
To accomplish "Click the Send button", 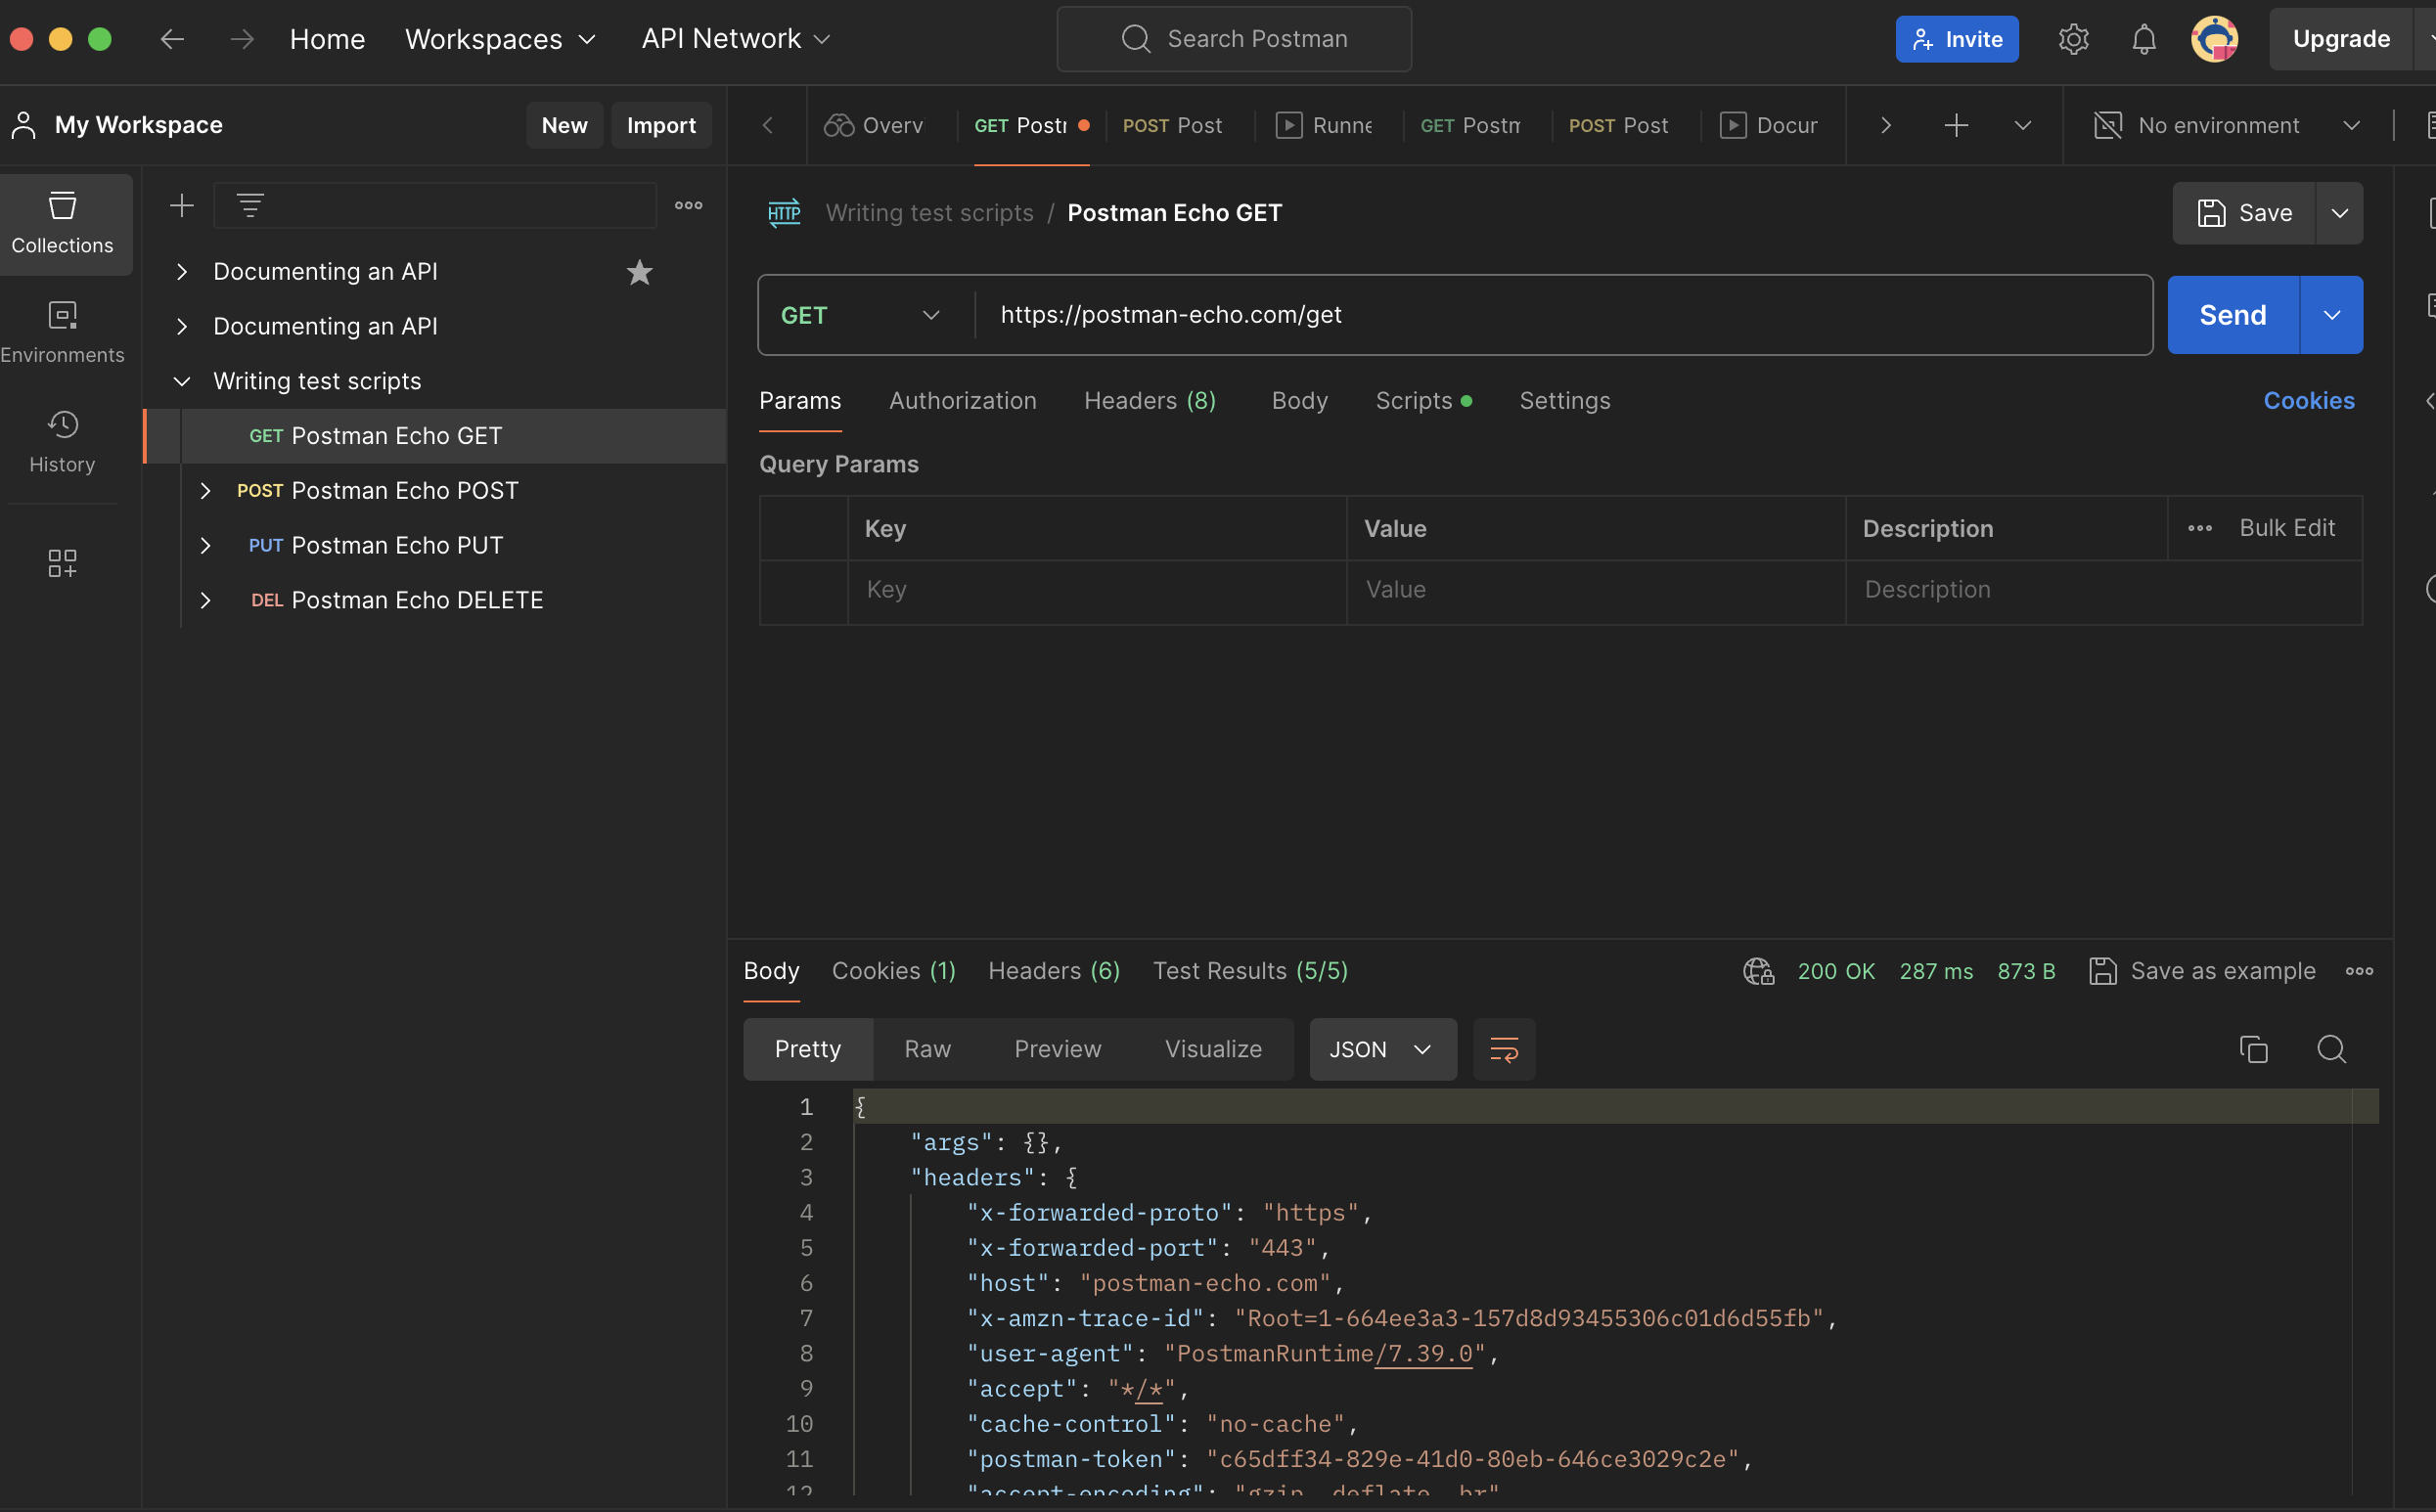I will 2232,315.
